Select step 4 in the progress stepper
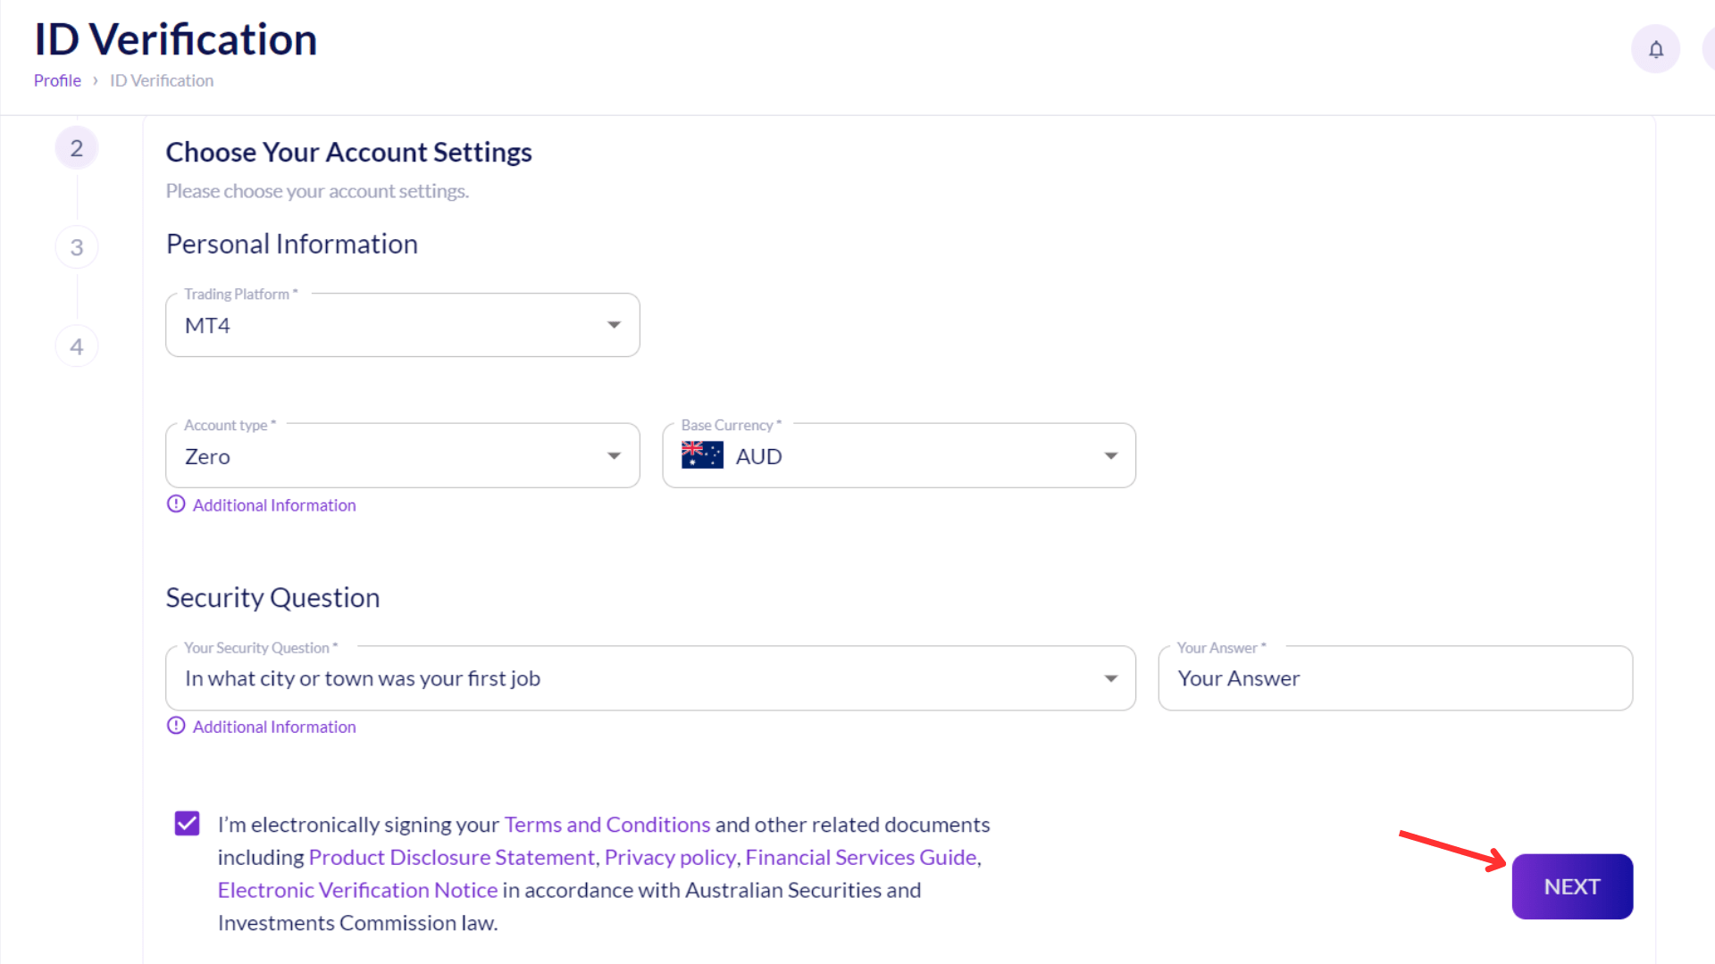The height and width of the screenshot is (964, 1715). tap(76, 345)
